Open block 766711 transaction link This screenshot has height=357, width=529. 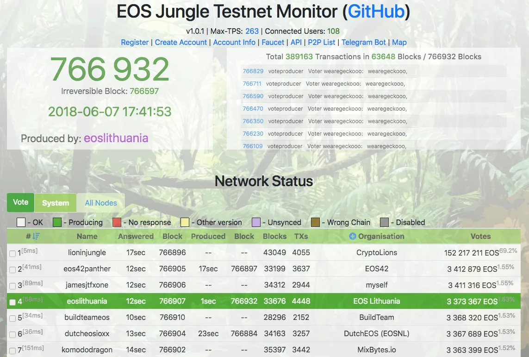click(252, 84)
